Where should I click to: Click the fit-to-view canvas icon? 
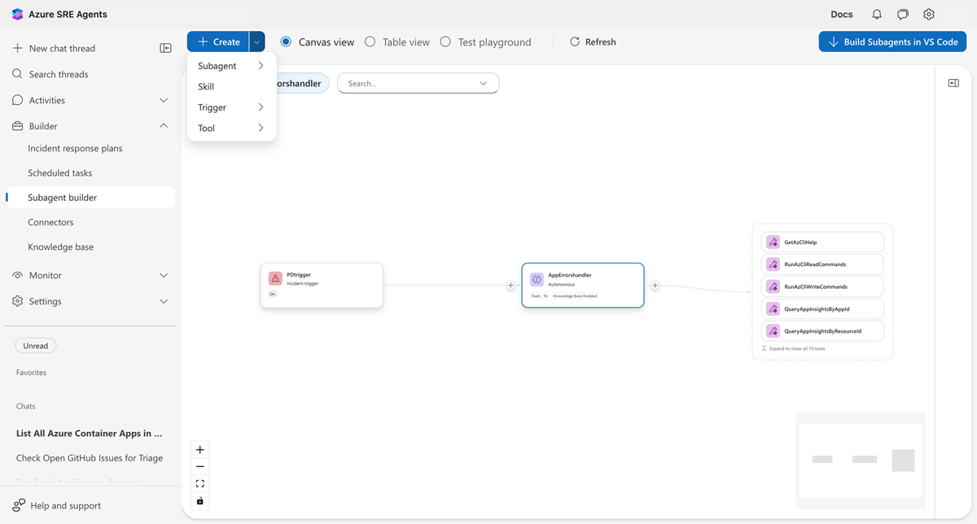click(x=199, y=483)
